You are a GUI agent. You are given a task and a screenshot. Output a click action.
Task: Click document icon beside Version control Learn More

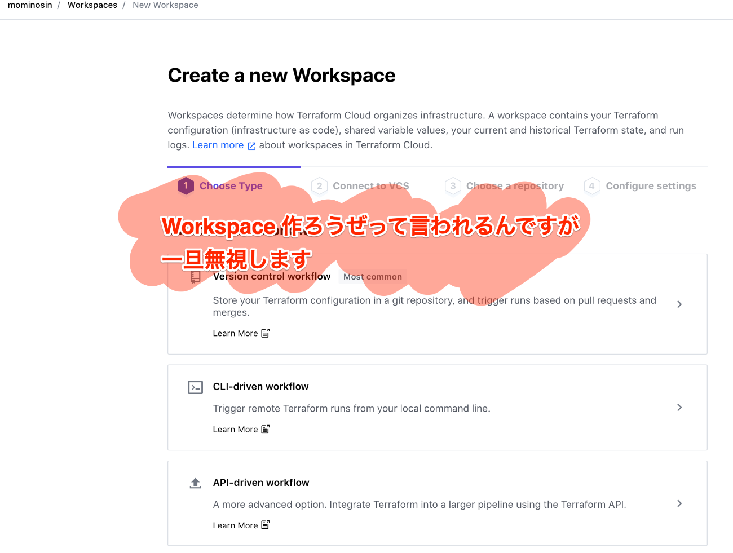pyautogui.click(x=266, y=333)
